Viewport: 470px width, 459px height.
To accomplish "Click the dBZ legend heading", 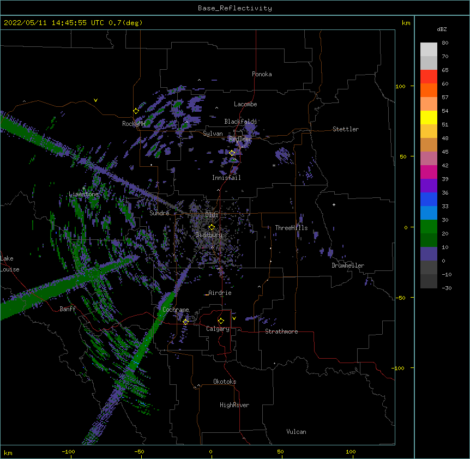I will click(442, 29).
